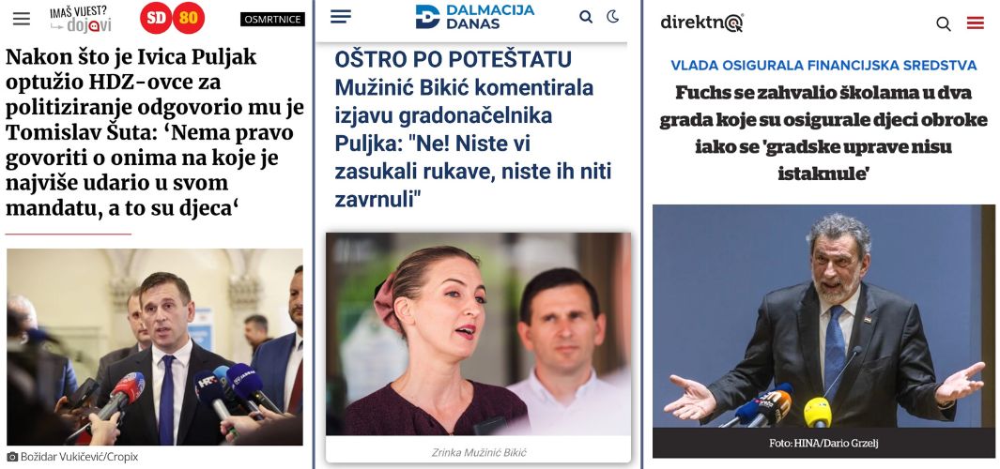
Task: Open the red Direktno hamburger menu
Action: pos(976,23)
